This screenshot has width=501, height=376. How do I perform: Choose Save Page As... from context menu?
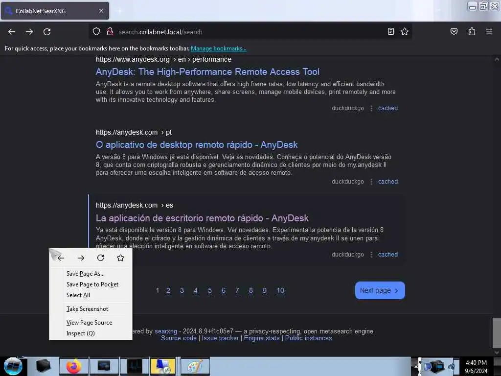pos(91,274)
